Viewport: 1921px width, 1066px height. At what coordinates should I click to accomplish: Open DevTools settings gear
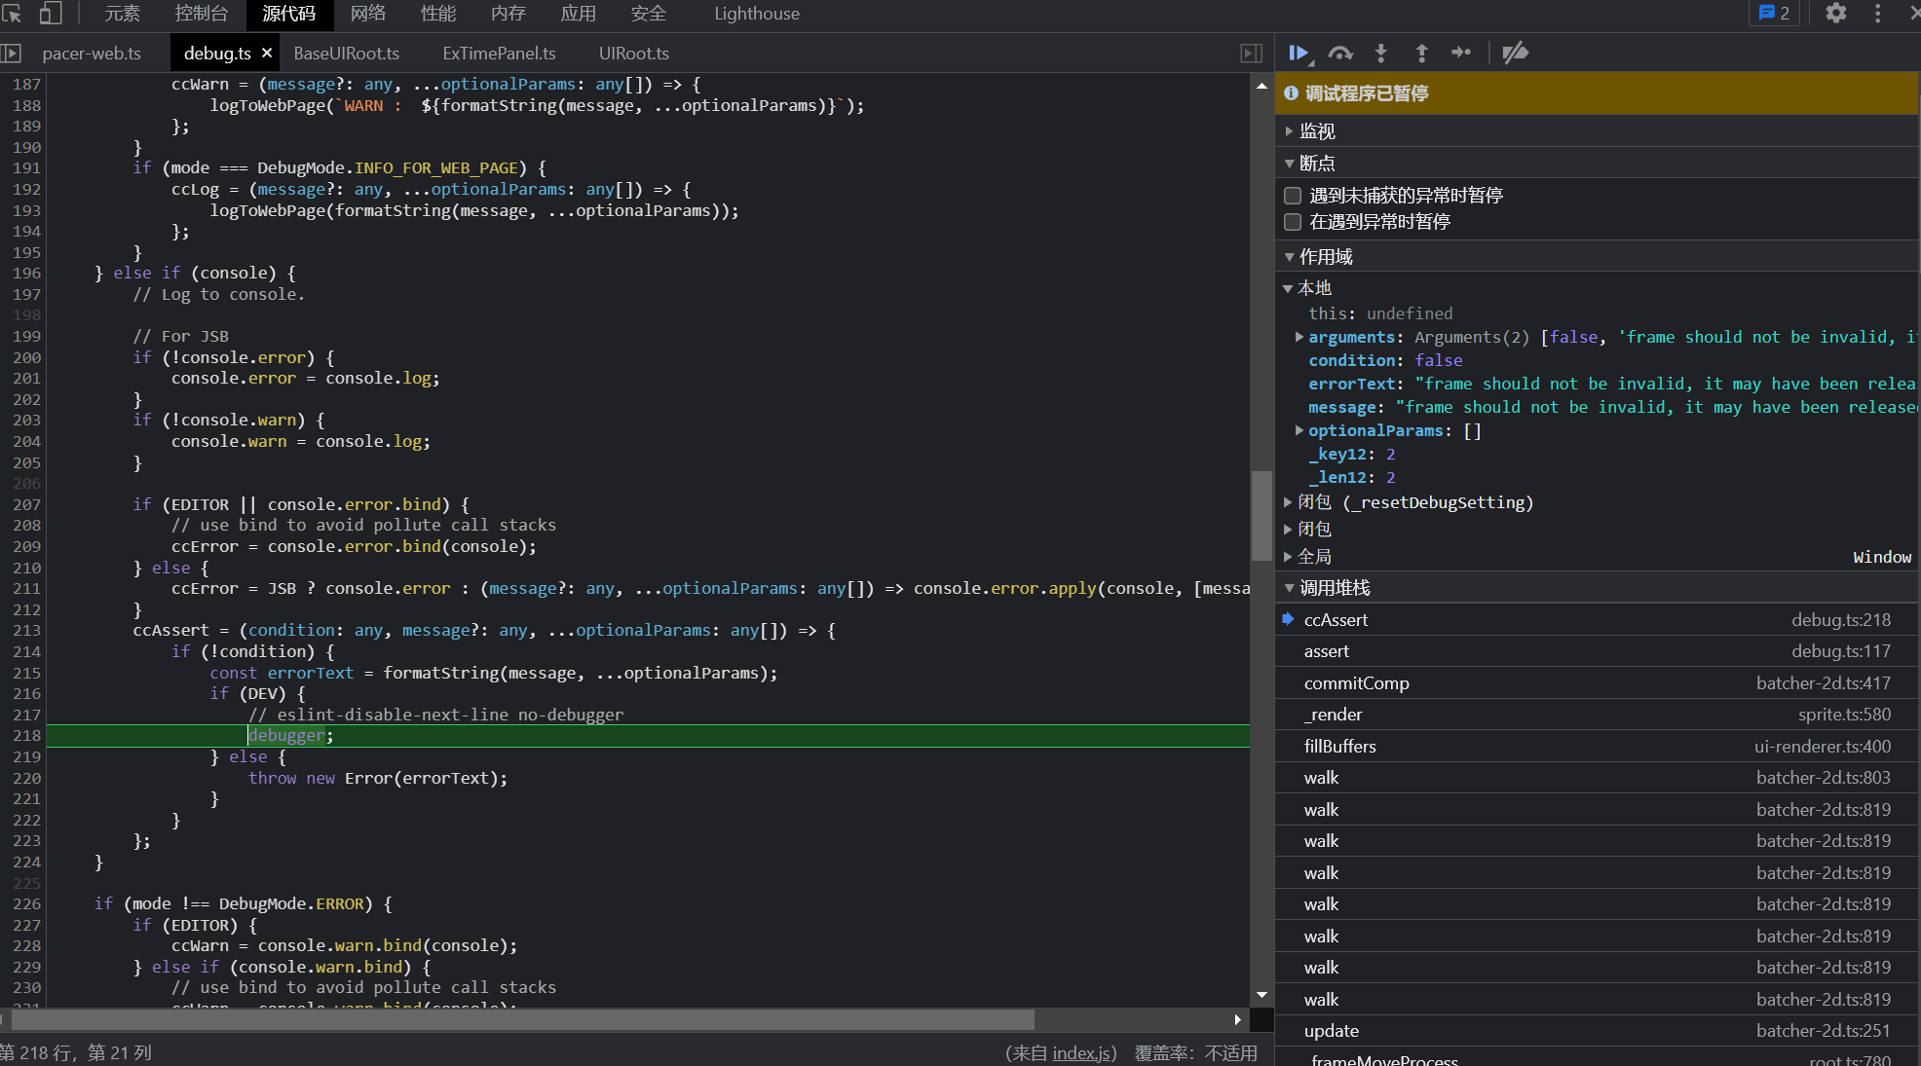(1835, 14)
